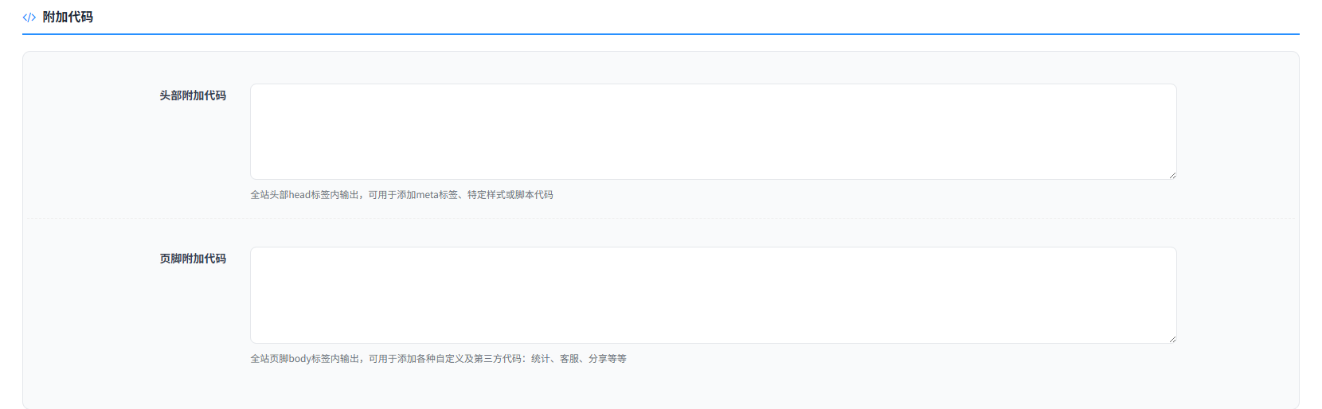Click the 头部附加代码 field label
The width and height of the screenshot is (1322, 409).
tap(193, 95)
